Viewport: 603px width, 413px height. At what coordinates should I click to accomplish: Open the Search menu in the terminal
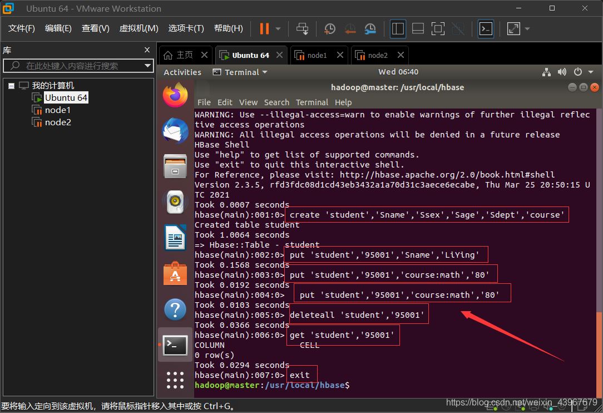pyautogui.click(x=276, y=102)
